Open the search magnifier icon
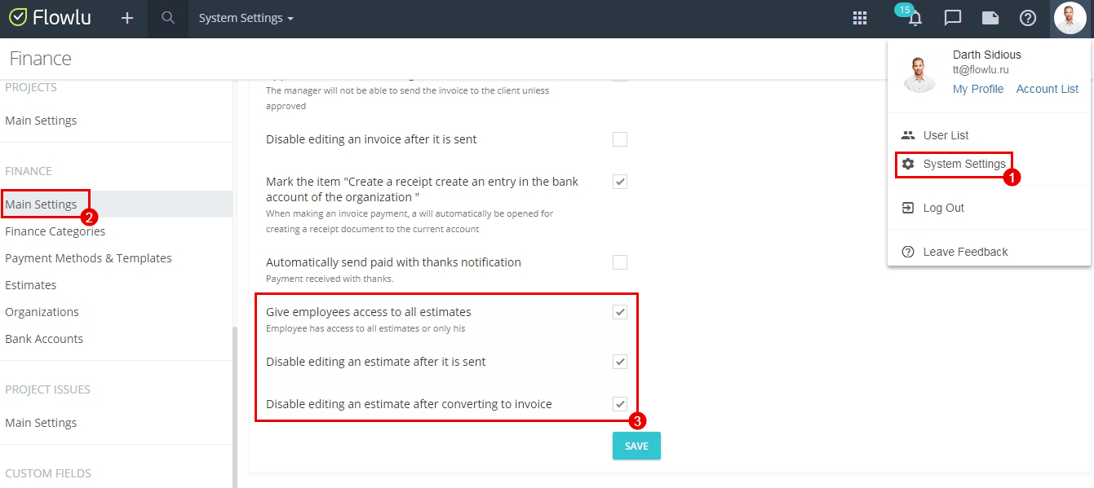The width and height of the screenshot is (1094, 488). [168, 18]
